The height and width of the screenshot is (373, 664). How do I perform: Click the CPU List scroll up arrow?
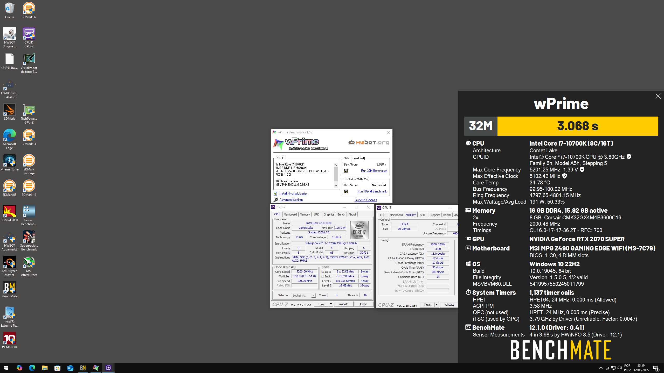336,165
